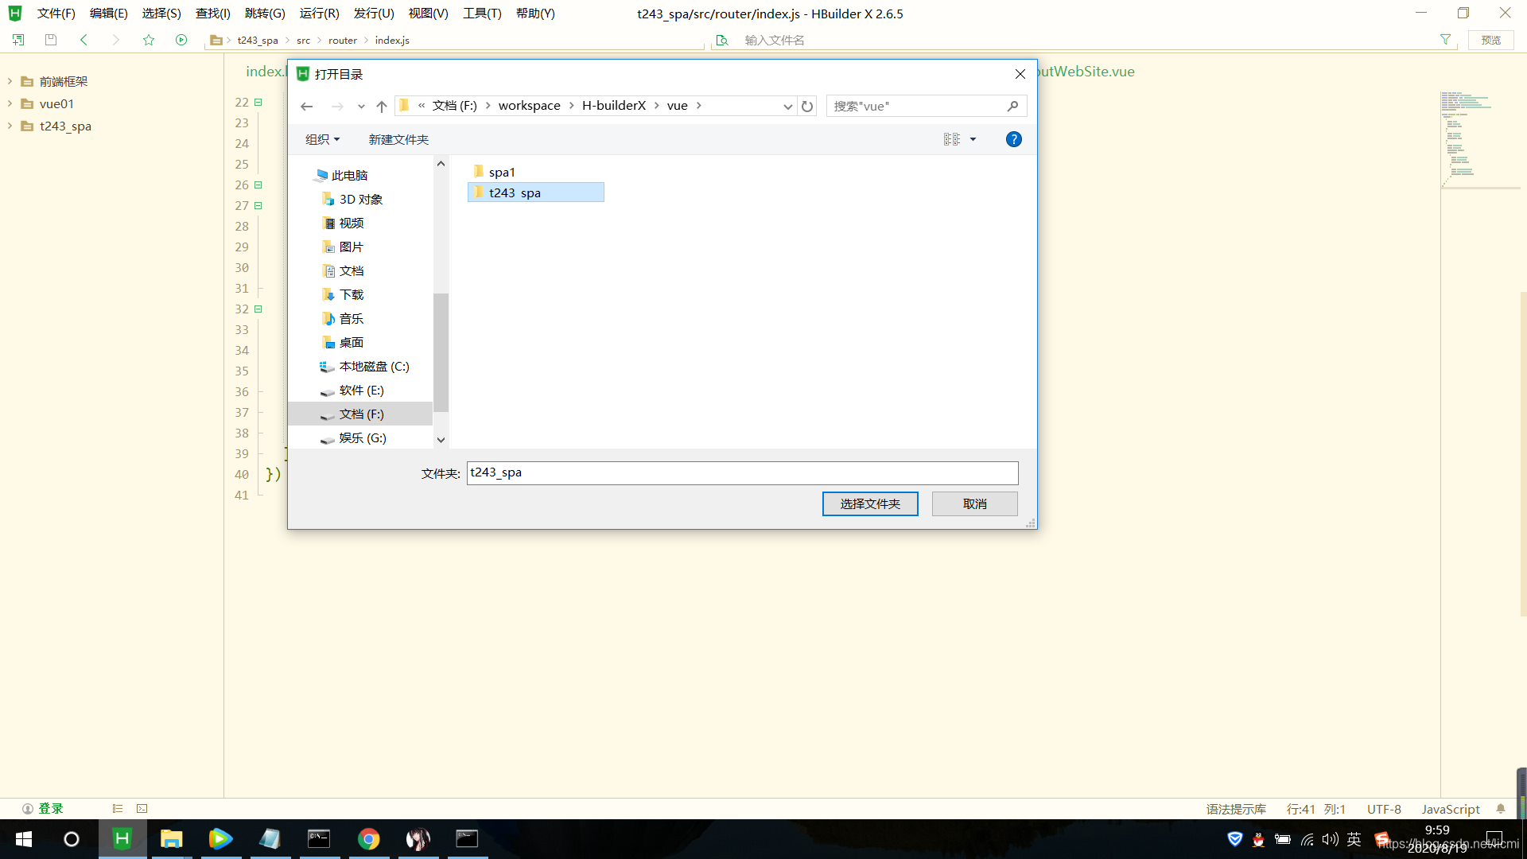The image size is (1527, 859).
Task: Click H-builderX in the address path
Action: (614, 105)
